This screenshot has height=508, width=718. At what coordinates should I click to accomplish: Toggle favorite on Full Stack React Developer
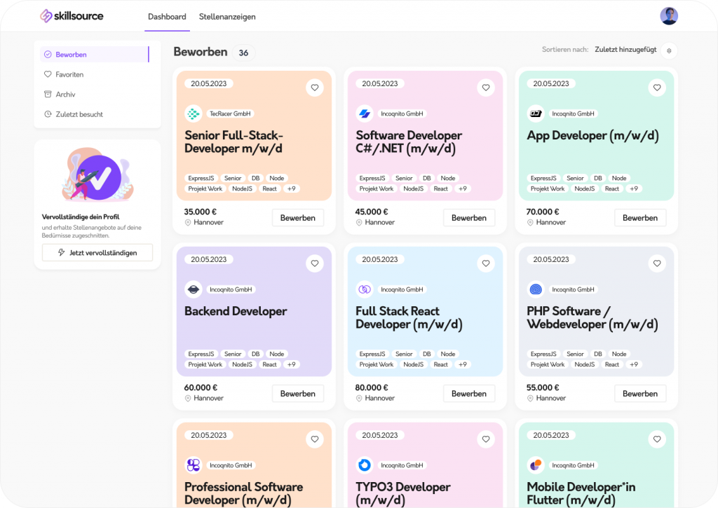pyautogui.click(x=486, y=263)
